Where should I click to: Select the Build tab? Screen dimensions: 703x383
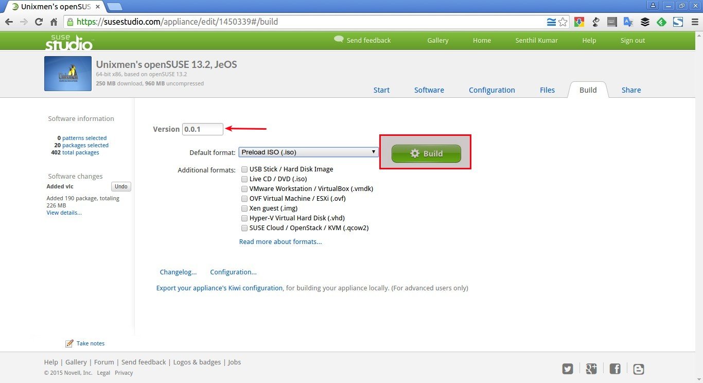click(x=588, y=90)
